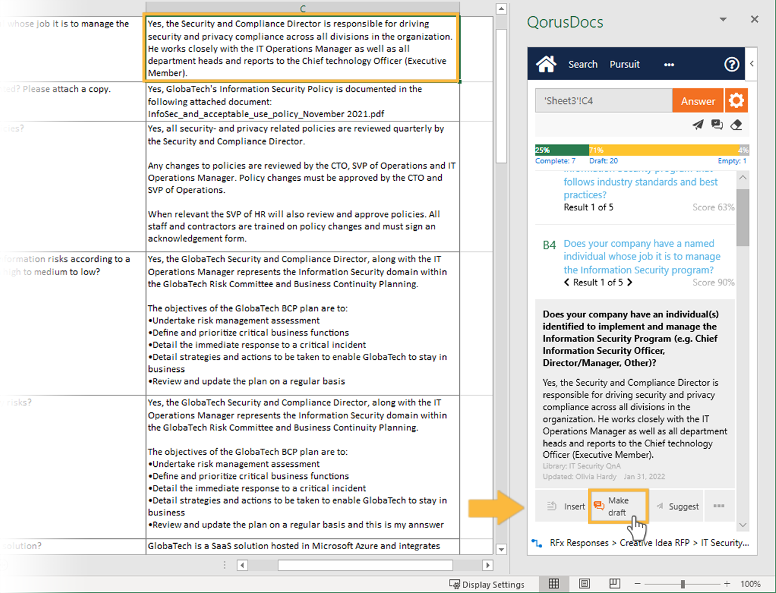Open settings with the orange gear icon
The width and height of the screenshot is (776, 593).
tap(736, 101)
